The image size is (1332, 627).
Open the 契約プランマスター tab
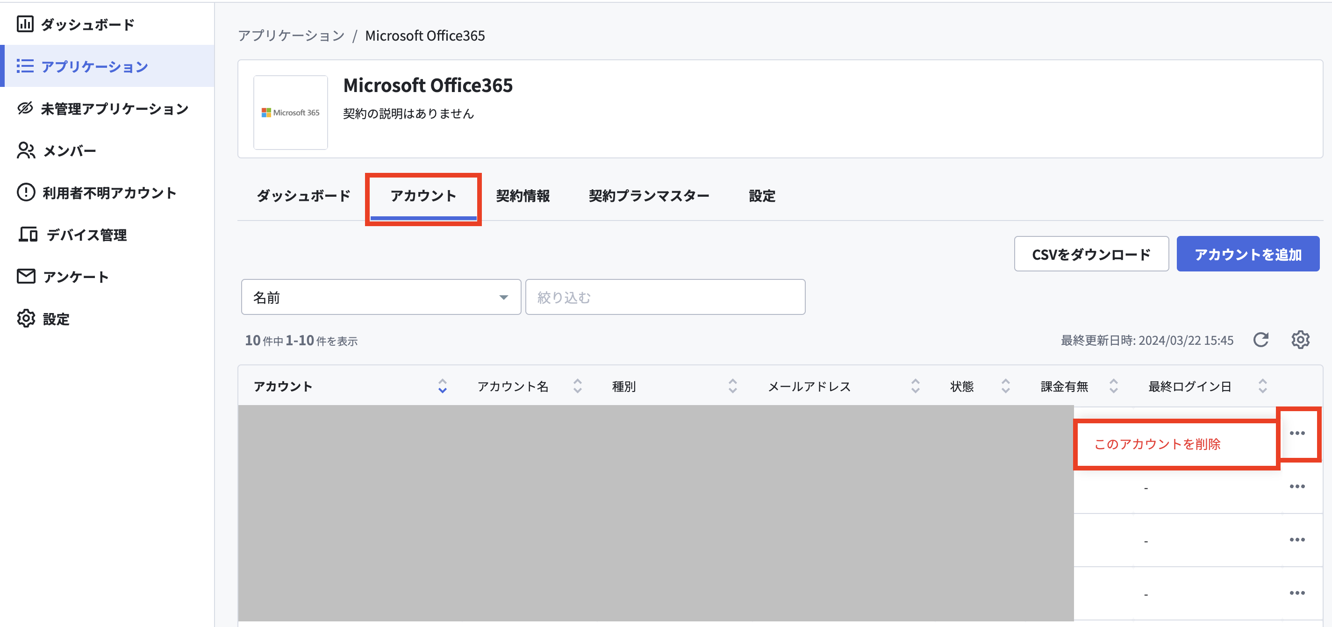tap(649, 196)
